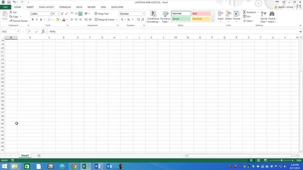
Task: Open the Merge & Center dropdown arrow
Action: (x=117, y=20)
